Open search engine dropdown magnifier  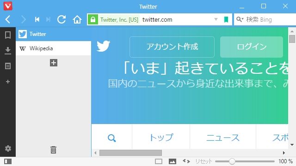pyautogui.click(x=240, y=19)
